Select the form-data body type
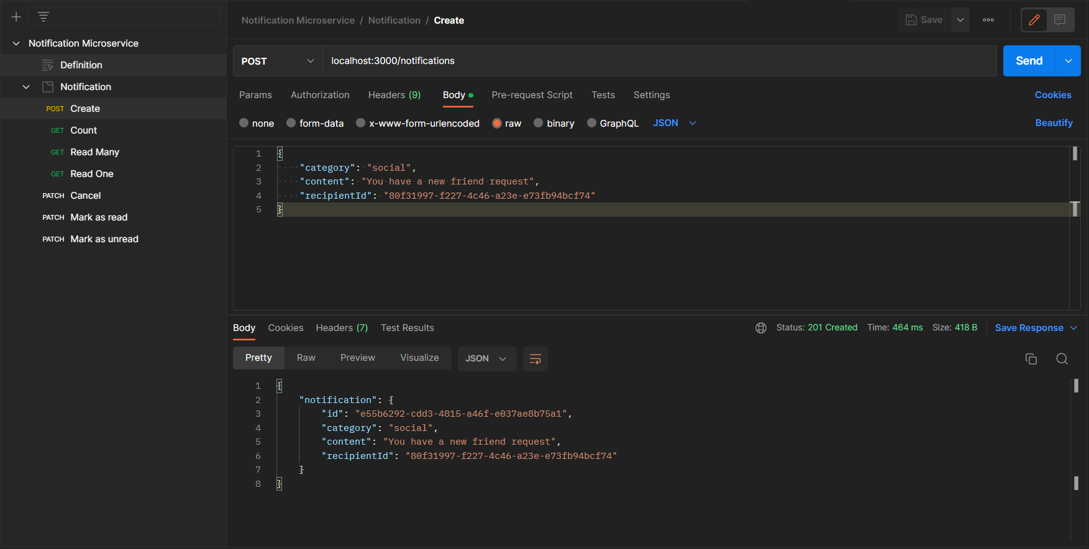 point(291,123)
